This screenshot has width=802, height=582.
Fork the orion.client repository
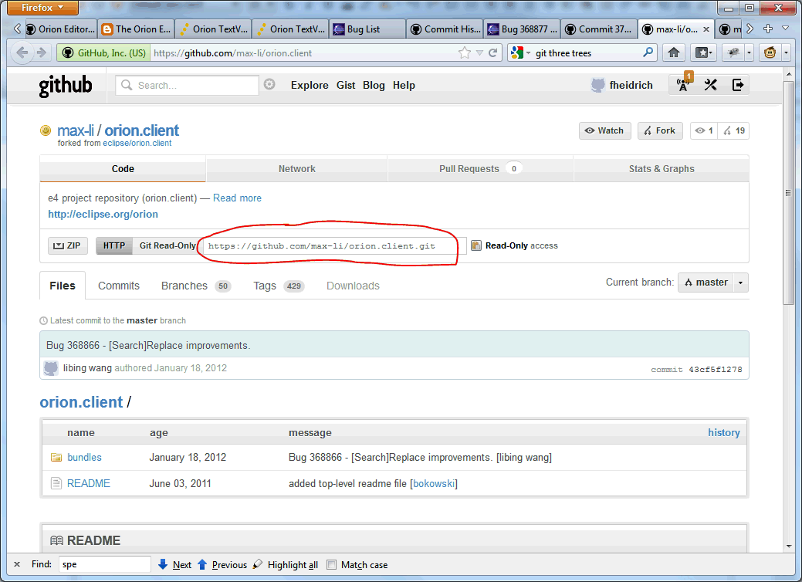point(658,130)
